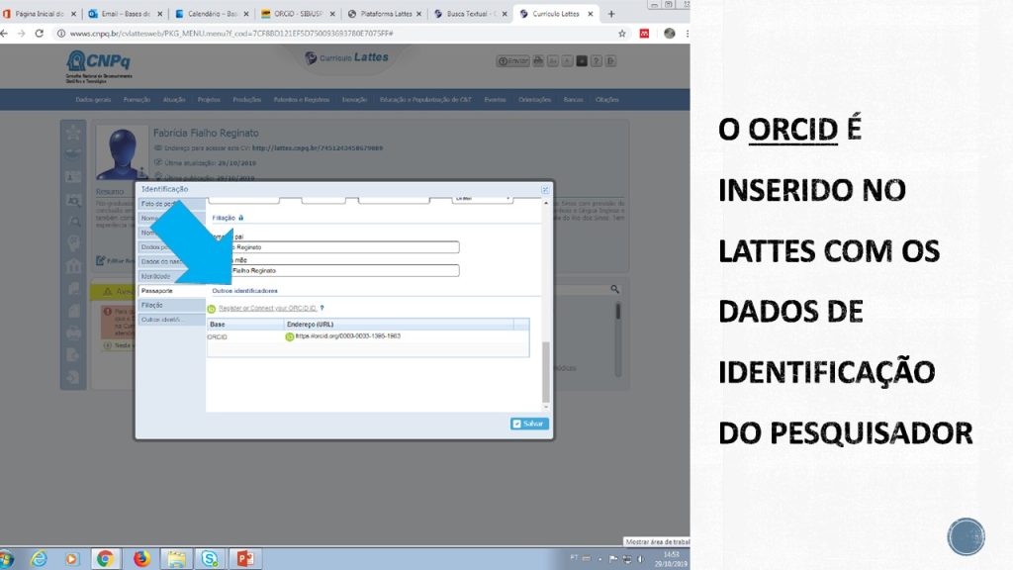The height and width of the screenshot is (570, 1013).
Task: Bookmark this page with the star icon
Action: pyautogui.click(x=622, y=33)
